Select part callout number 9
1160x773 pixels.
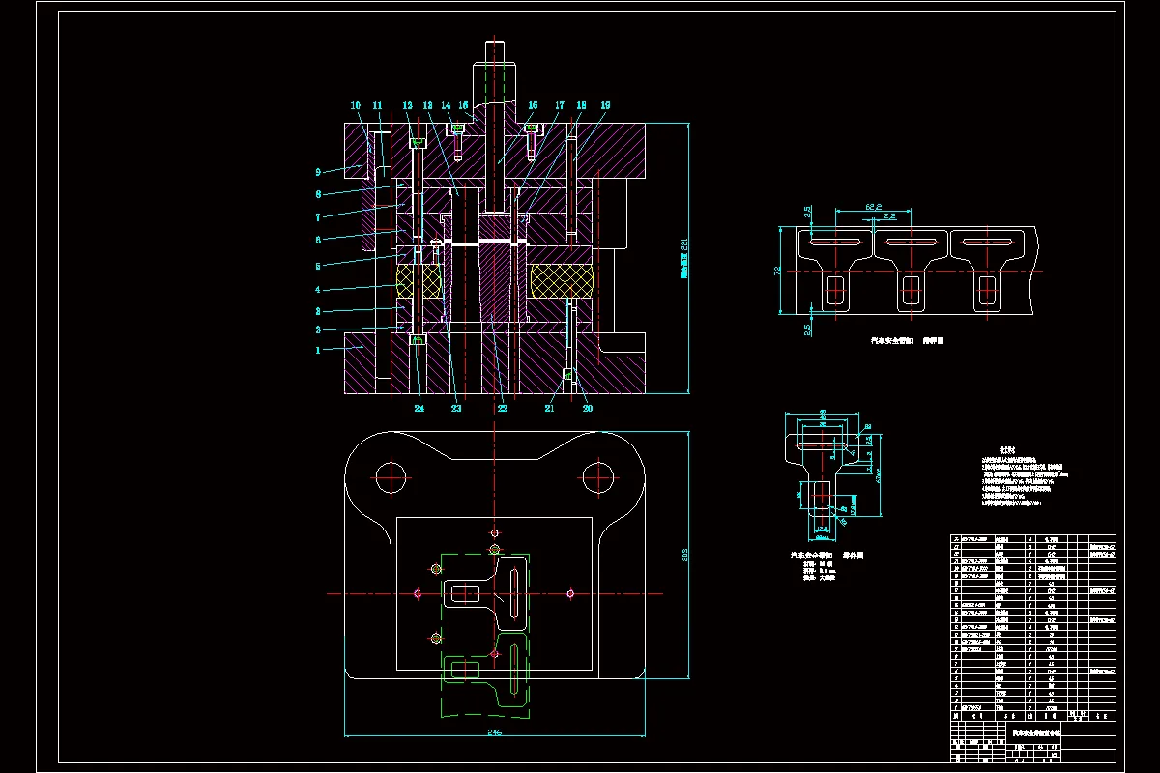click(x=317, y=173)
